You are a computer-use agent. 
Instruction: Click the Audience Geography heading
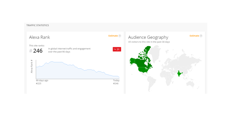(148, 37)
